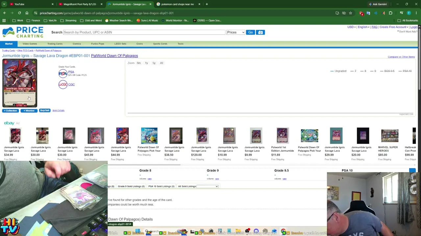Click the product search input field
Viewport: 421px width, 236px height.
[144, 32]
